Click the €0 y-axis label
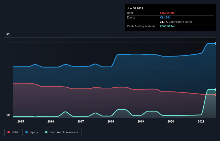 (8, 115)
